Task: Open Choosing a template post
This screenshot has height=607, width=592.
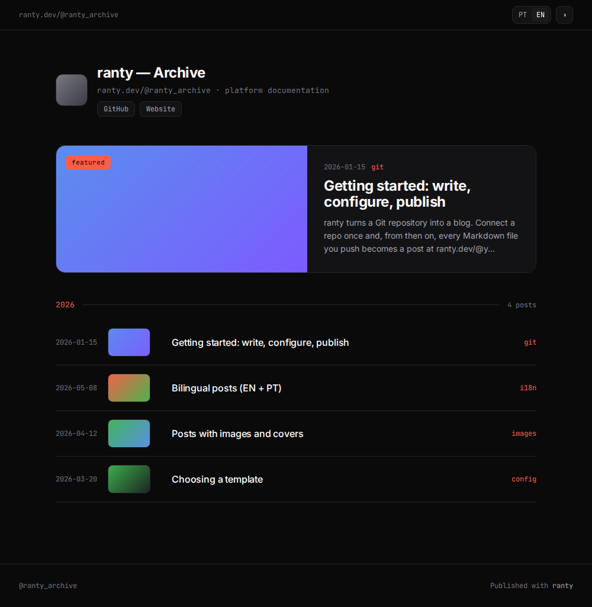Action: point(217,479)
